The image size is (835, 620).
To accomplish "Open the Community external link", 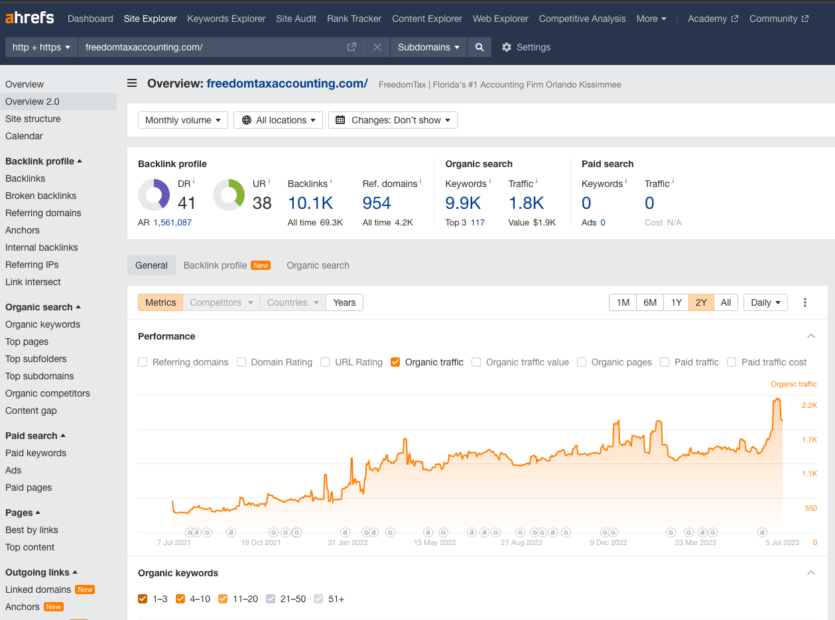I will coord(779,19).
